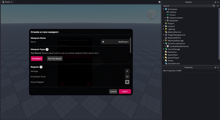Click the Explorer panel vertical scrollbar
Screen dimensions: 220x120
pyautogui.click(x=219, y=34)
